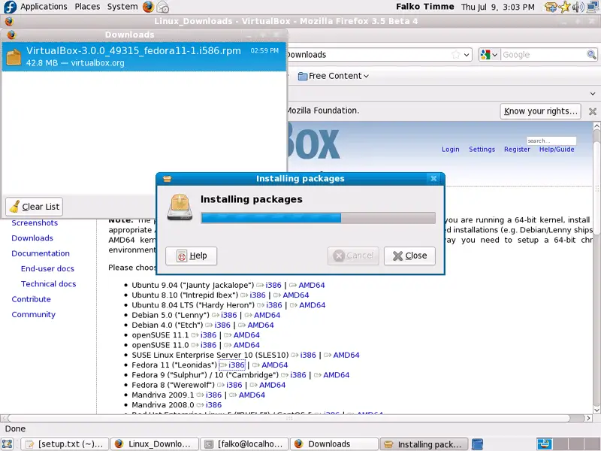
Task: Open the address bar history dropdown arrow
Action: [x=467, y=55]
